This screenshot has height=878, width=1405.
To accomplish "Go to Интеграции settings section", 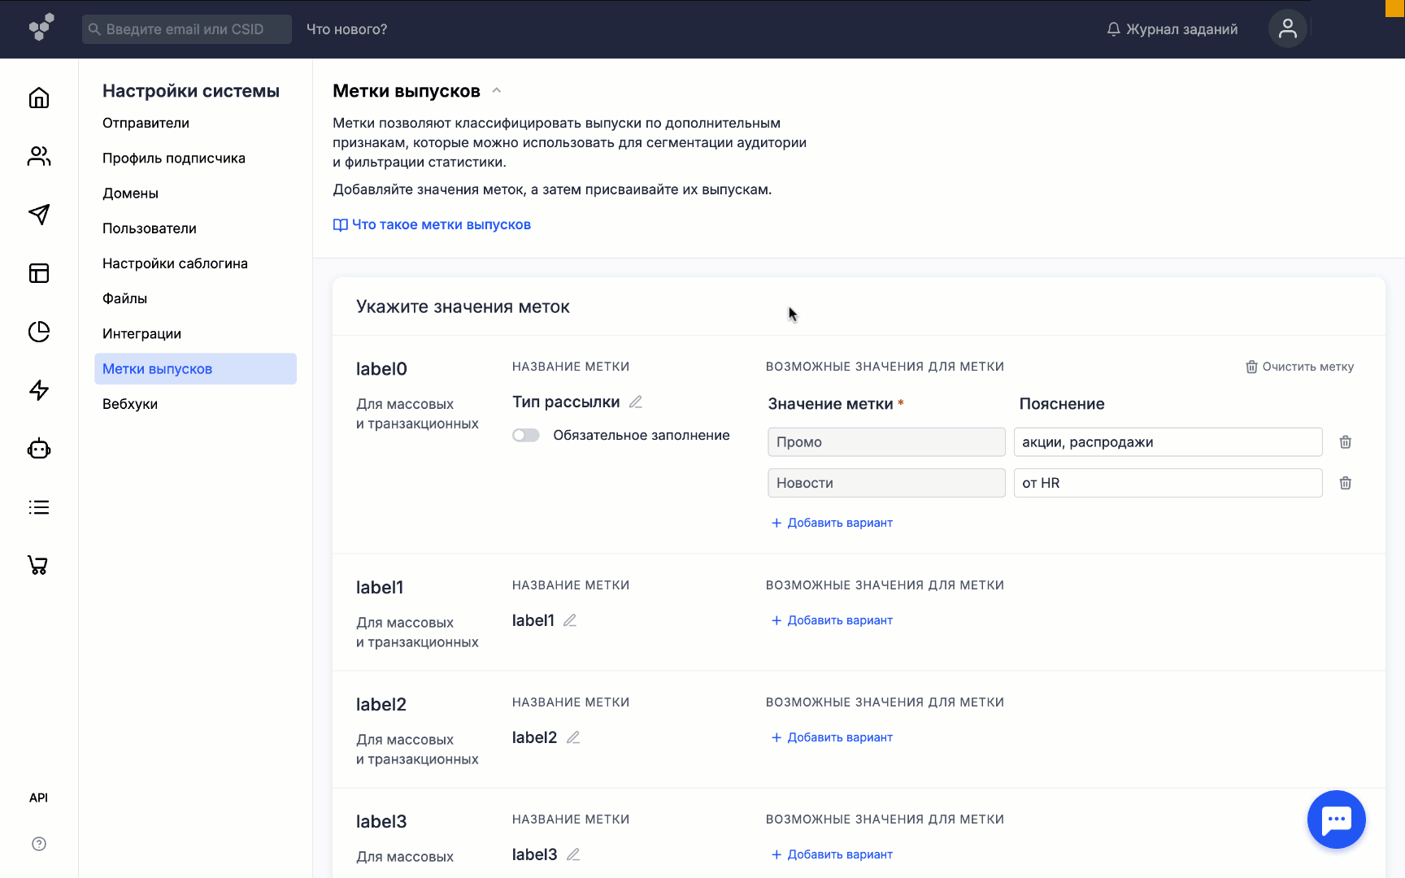I will 141,334.
